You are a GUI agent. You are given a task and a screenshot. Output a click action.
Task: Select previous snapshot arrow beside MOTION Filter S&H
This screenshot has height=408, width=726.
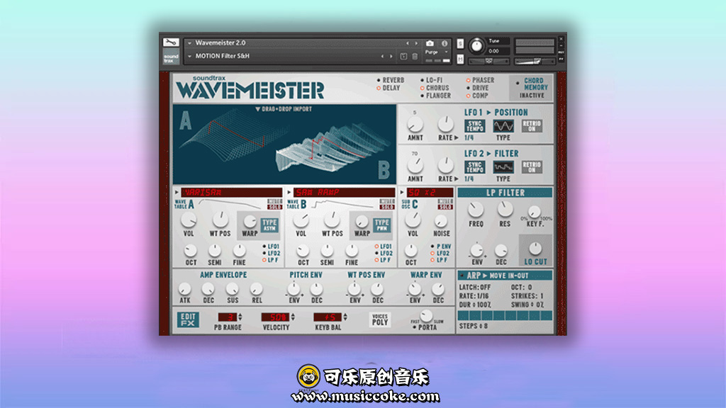tap(382, 57)
